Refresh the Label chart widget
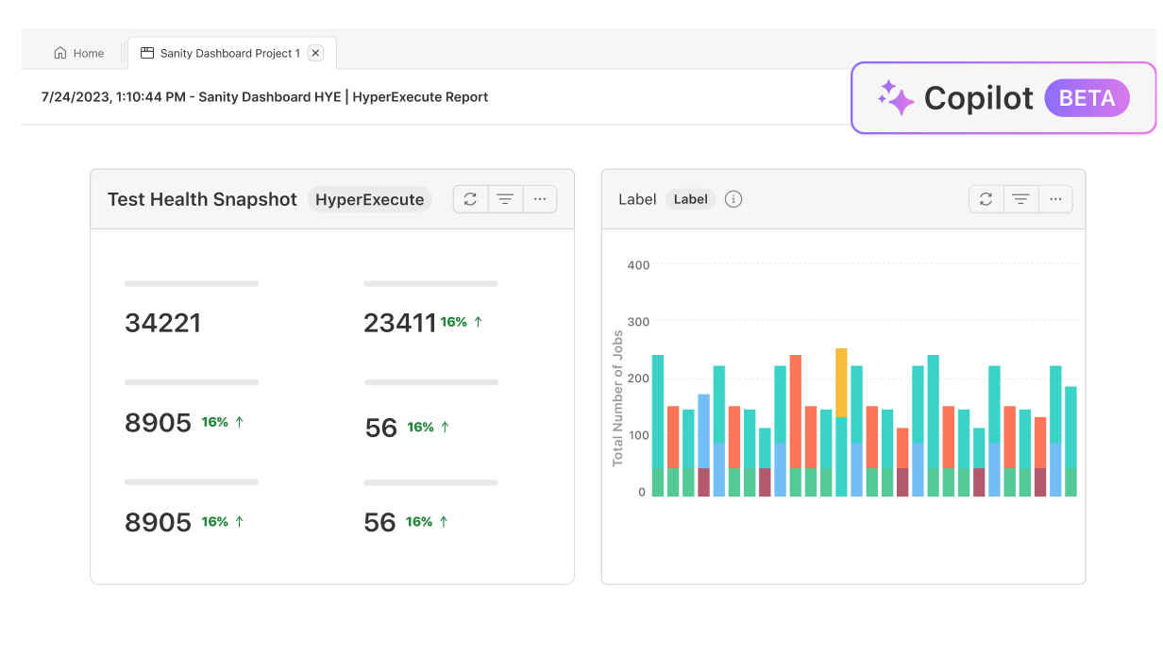The height and width of the screenshot is (657, 1163). click(x=986, y=199)
